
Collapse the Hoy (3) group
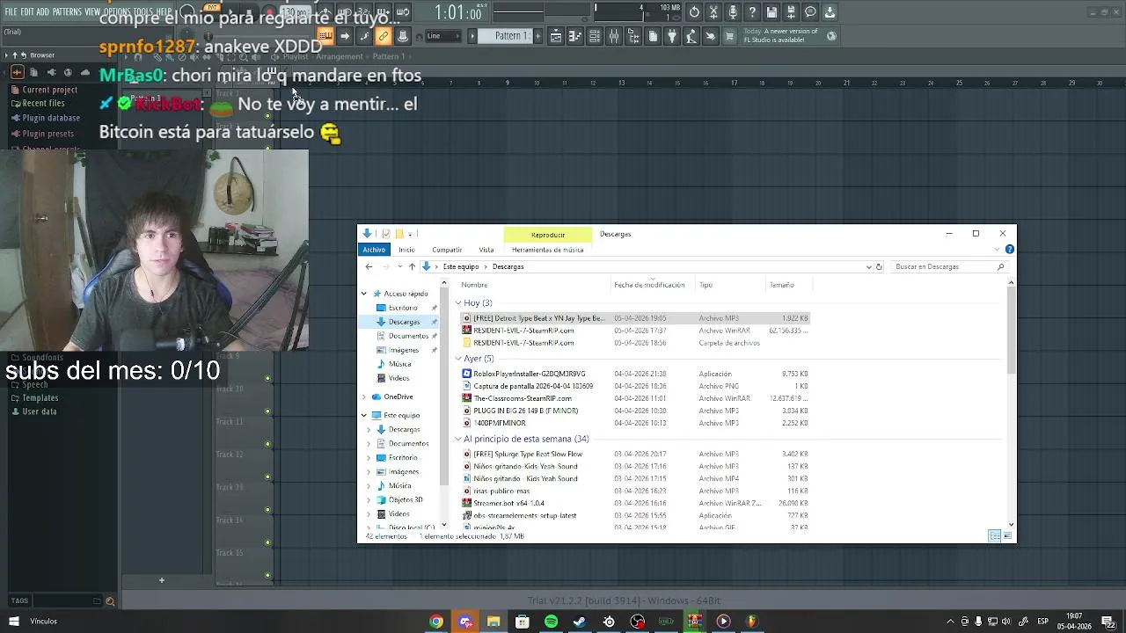click(458, 303)
